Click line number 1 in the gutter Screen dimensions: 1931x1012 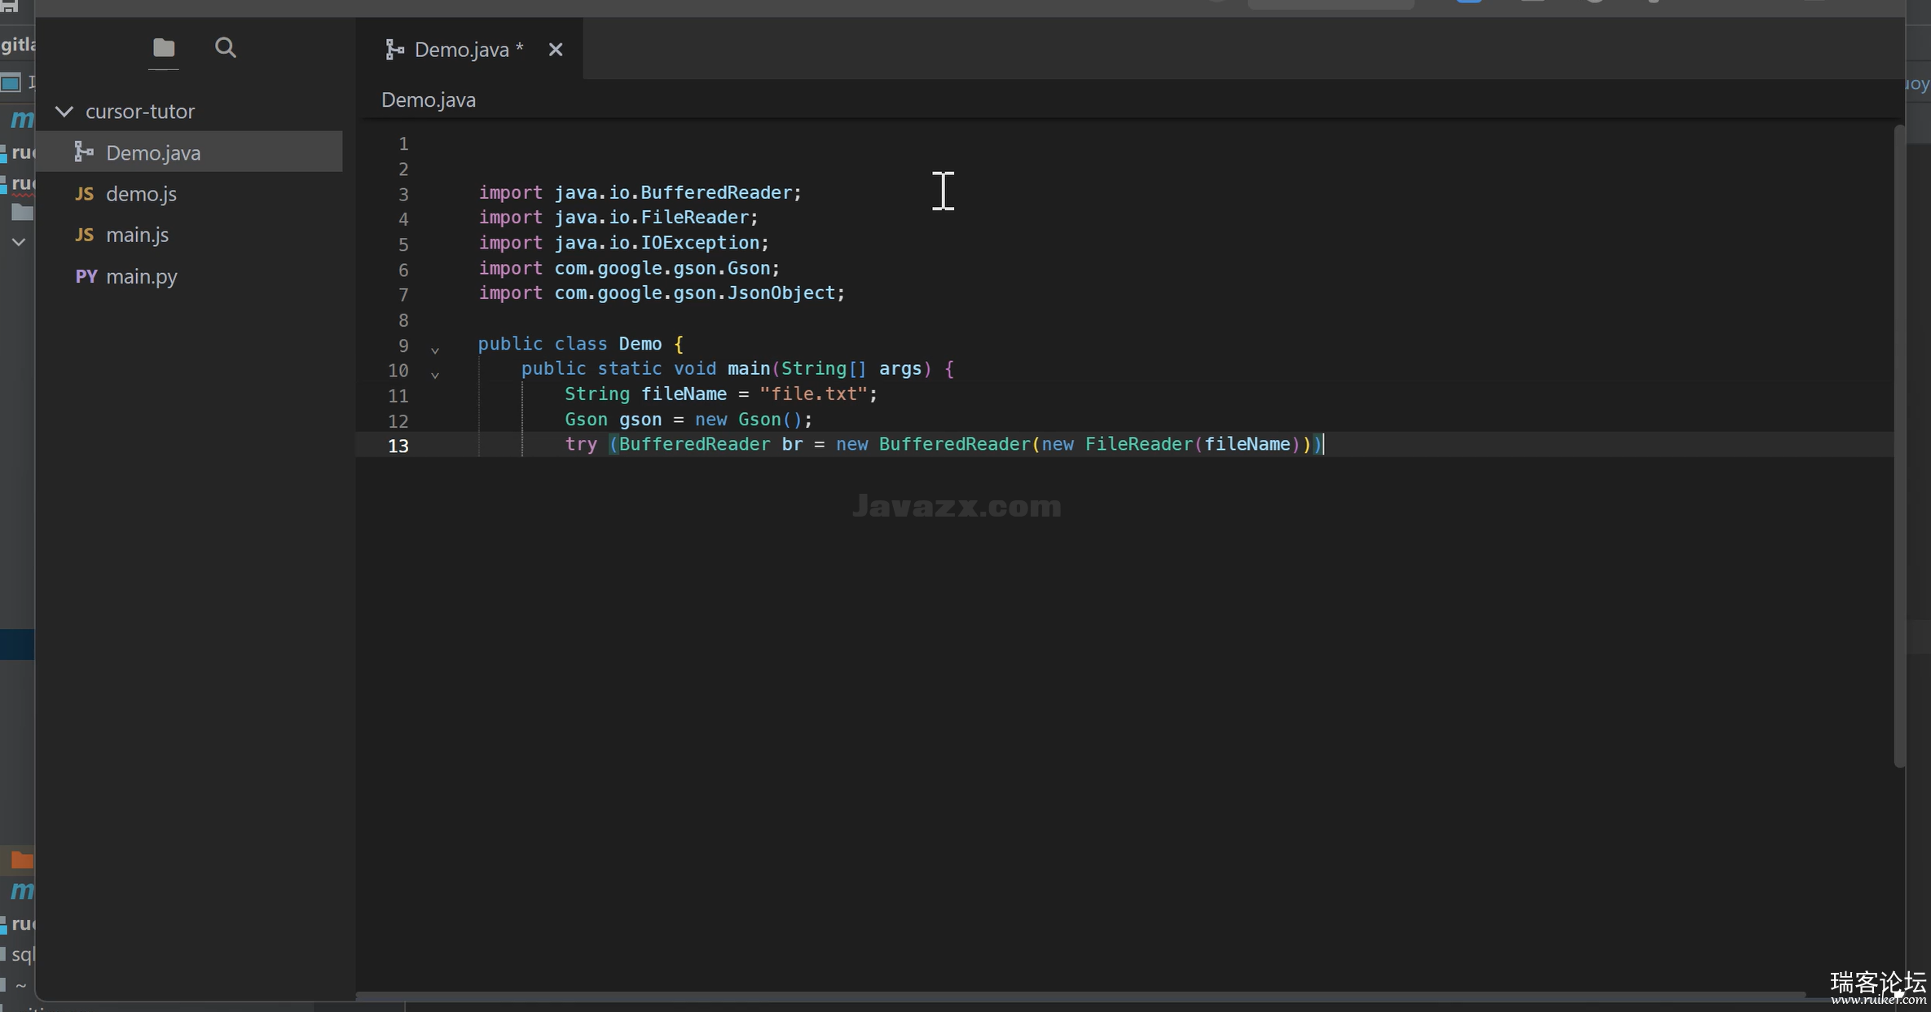[403, 144]
